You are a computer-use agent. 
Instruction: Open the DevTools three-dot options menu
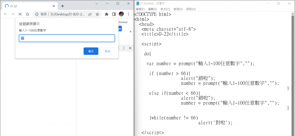tap(124, 48)
